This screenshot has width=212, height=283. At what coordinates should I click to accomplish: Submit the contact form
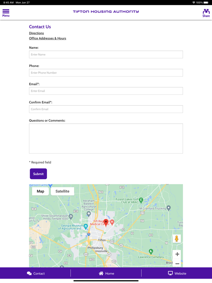(x=38, y=174)
